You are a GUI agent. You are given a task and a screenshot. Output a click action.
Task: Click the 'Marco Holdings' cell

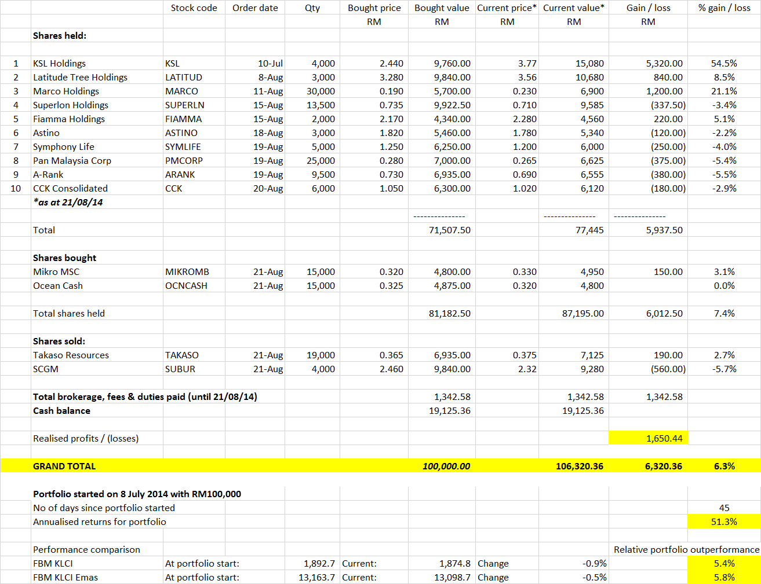pyautogui.click(x=97, y=91)
